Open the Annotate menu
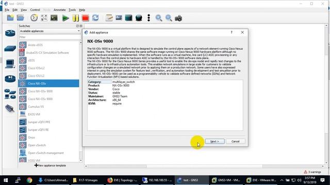The height and width of the screenshot is (185, 330). [x=60, y=10]
